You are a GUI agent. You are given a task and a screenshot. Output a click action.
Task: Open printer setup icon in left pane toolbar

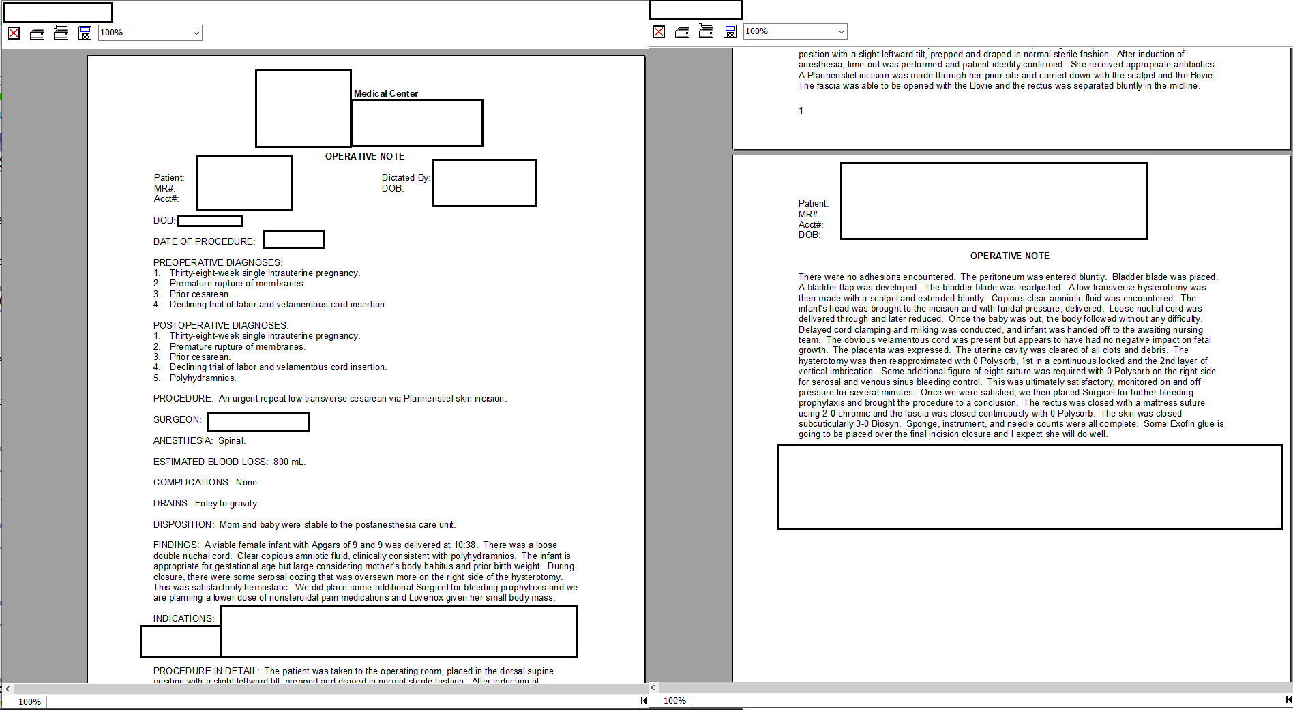point(61,33)
